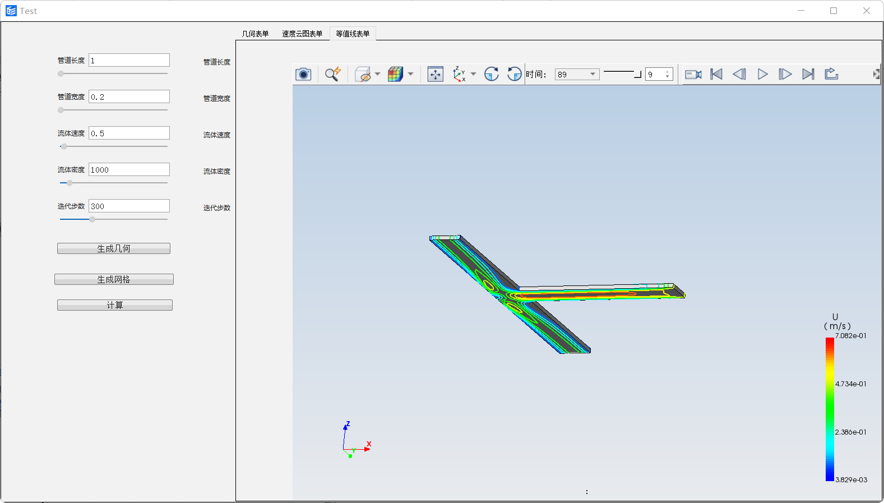Maximize the Test window

(x=834, y=11)
